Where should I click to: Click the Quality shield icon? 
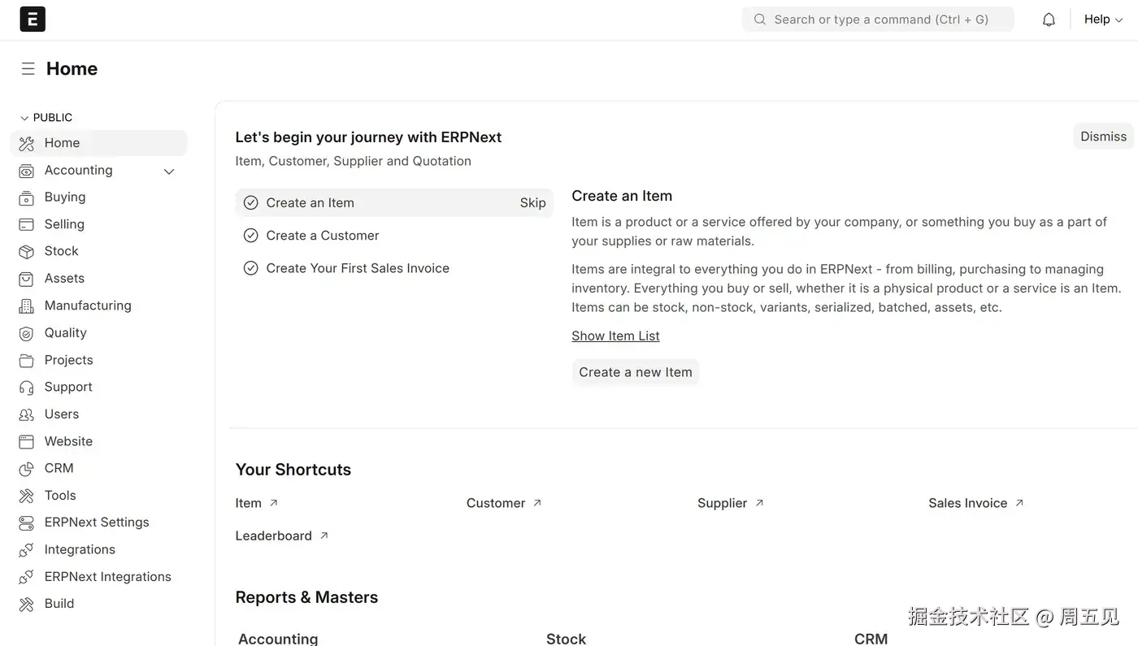tap(27, 333)
